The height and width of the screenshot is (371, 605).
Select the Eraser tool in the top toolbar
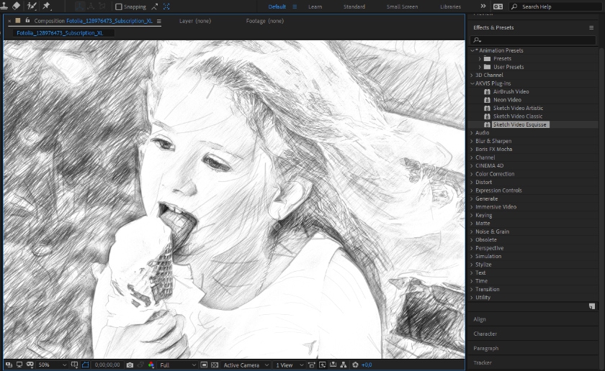tap(17, 6)
